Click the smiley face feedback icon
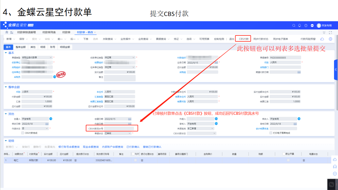The height and width of the screenshot is (190, 338). pyautogui.click(x=335, y=174)
